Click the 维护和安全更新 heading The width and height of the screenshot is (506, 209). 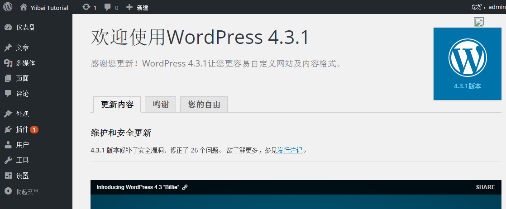click(121, 133)
